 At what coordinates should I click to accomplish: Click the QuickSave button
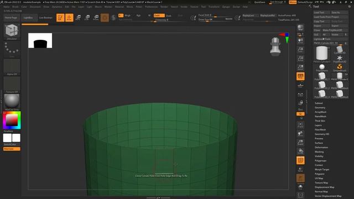coord(259,2)
